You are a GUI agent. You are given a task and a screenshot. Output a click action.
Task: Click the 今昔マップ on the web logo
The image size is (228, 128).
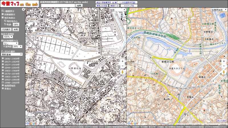pos(19,4)
